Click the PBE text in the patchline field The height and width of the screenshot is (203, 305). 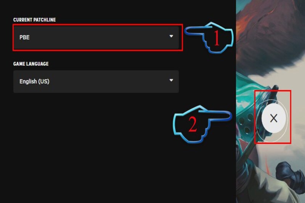click(x=24, y=37)
